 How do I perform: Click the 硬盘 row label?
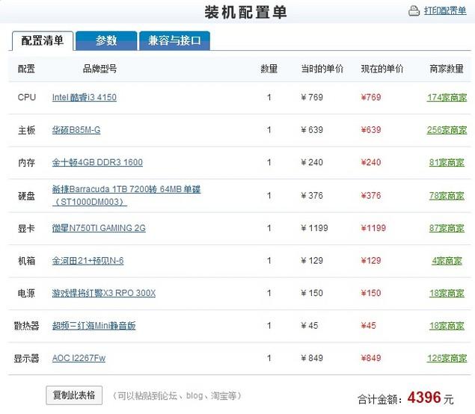pyautogui.click(x=27, y=196)
